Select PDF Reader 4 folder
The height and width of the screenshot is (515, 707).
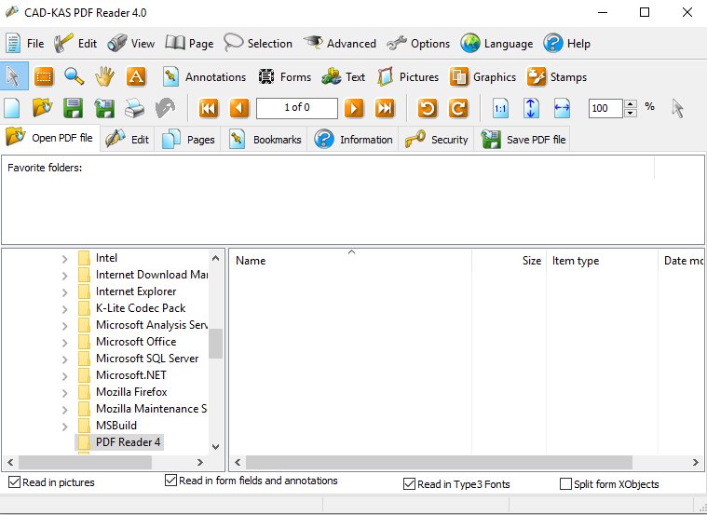coord(128,442)
